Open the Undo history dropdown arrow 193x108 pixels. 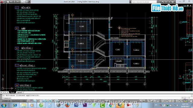pyautogui.click(x=20, y=2)
